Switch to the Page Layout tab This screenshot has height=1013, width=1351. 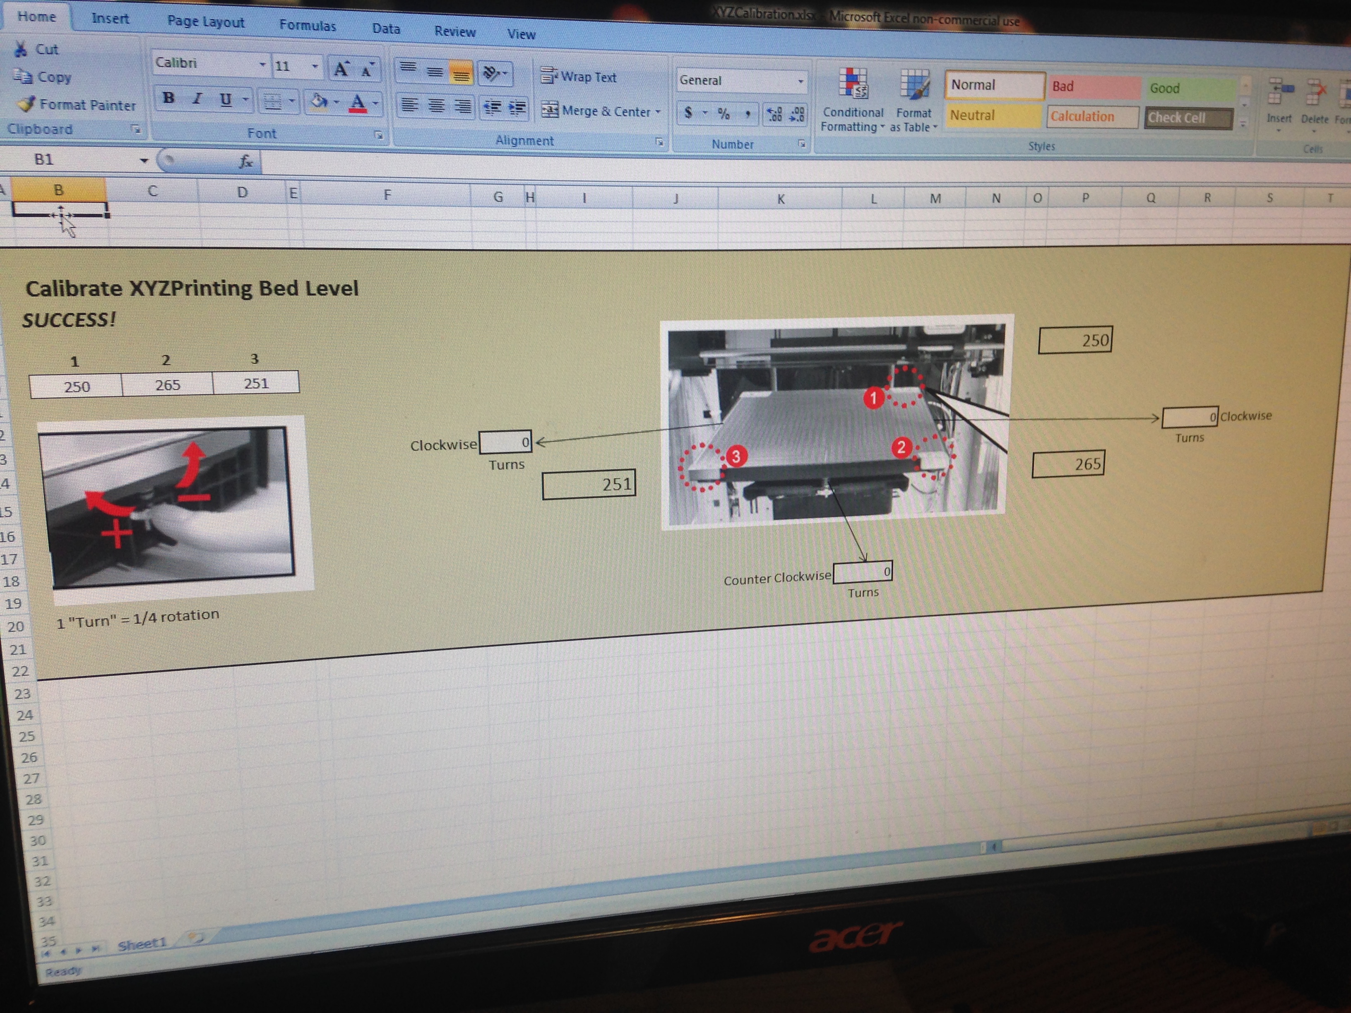click(x=206, y=22)
